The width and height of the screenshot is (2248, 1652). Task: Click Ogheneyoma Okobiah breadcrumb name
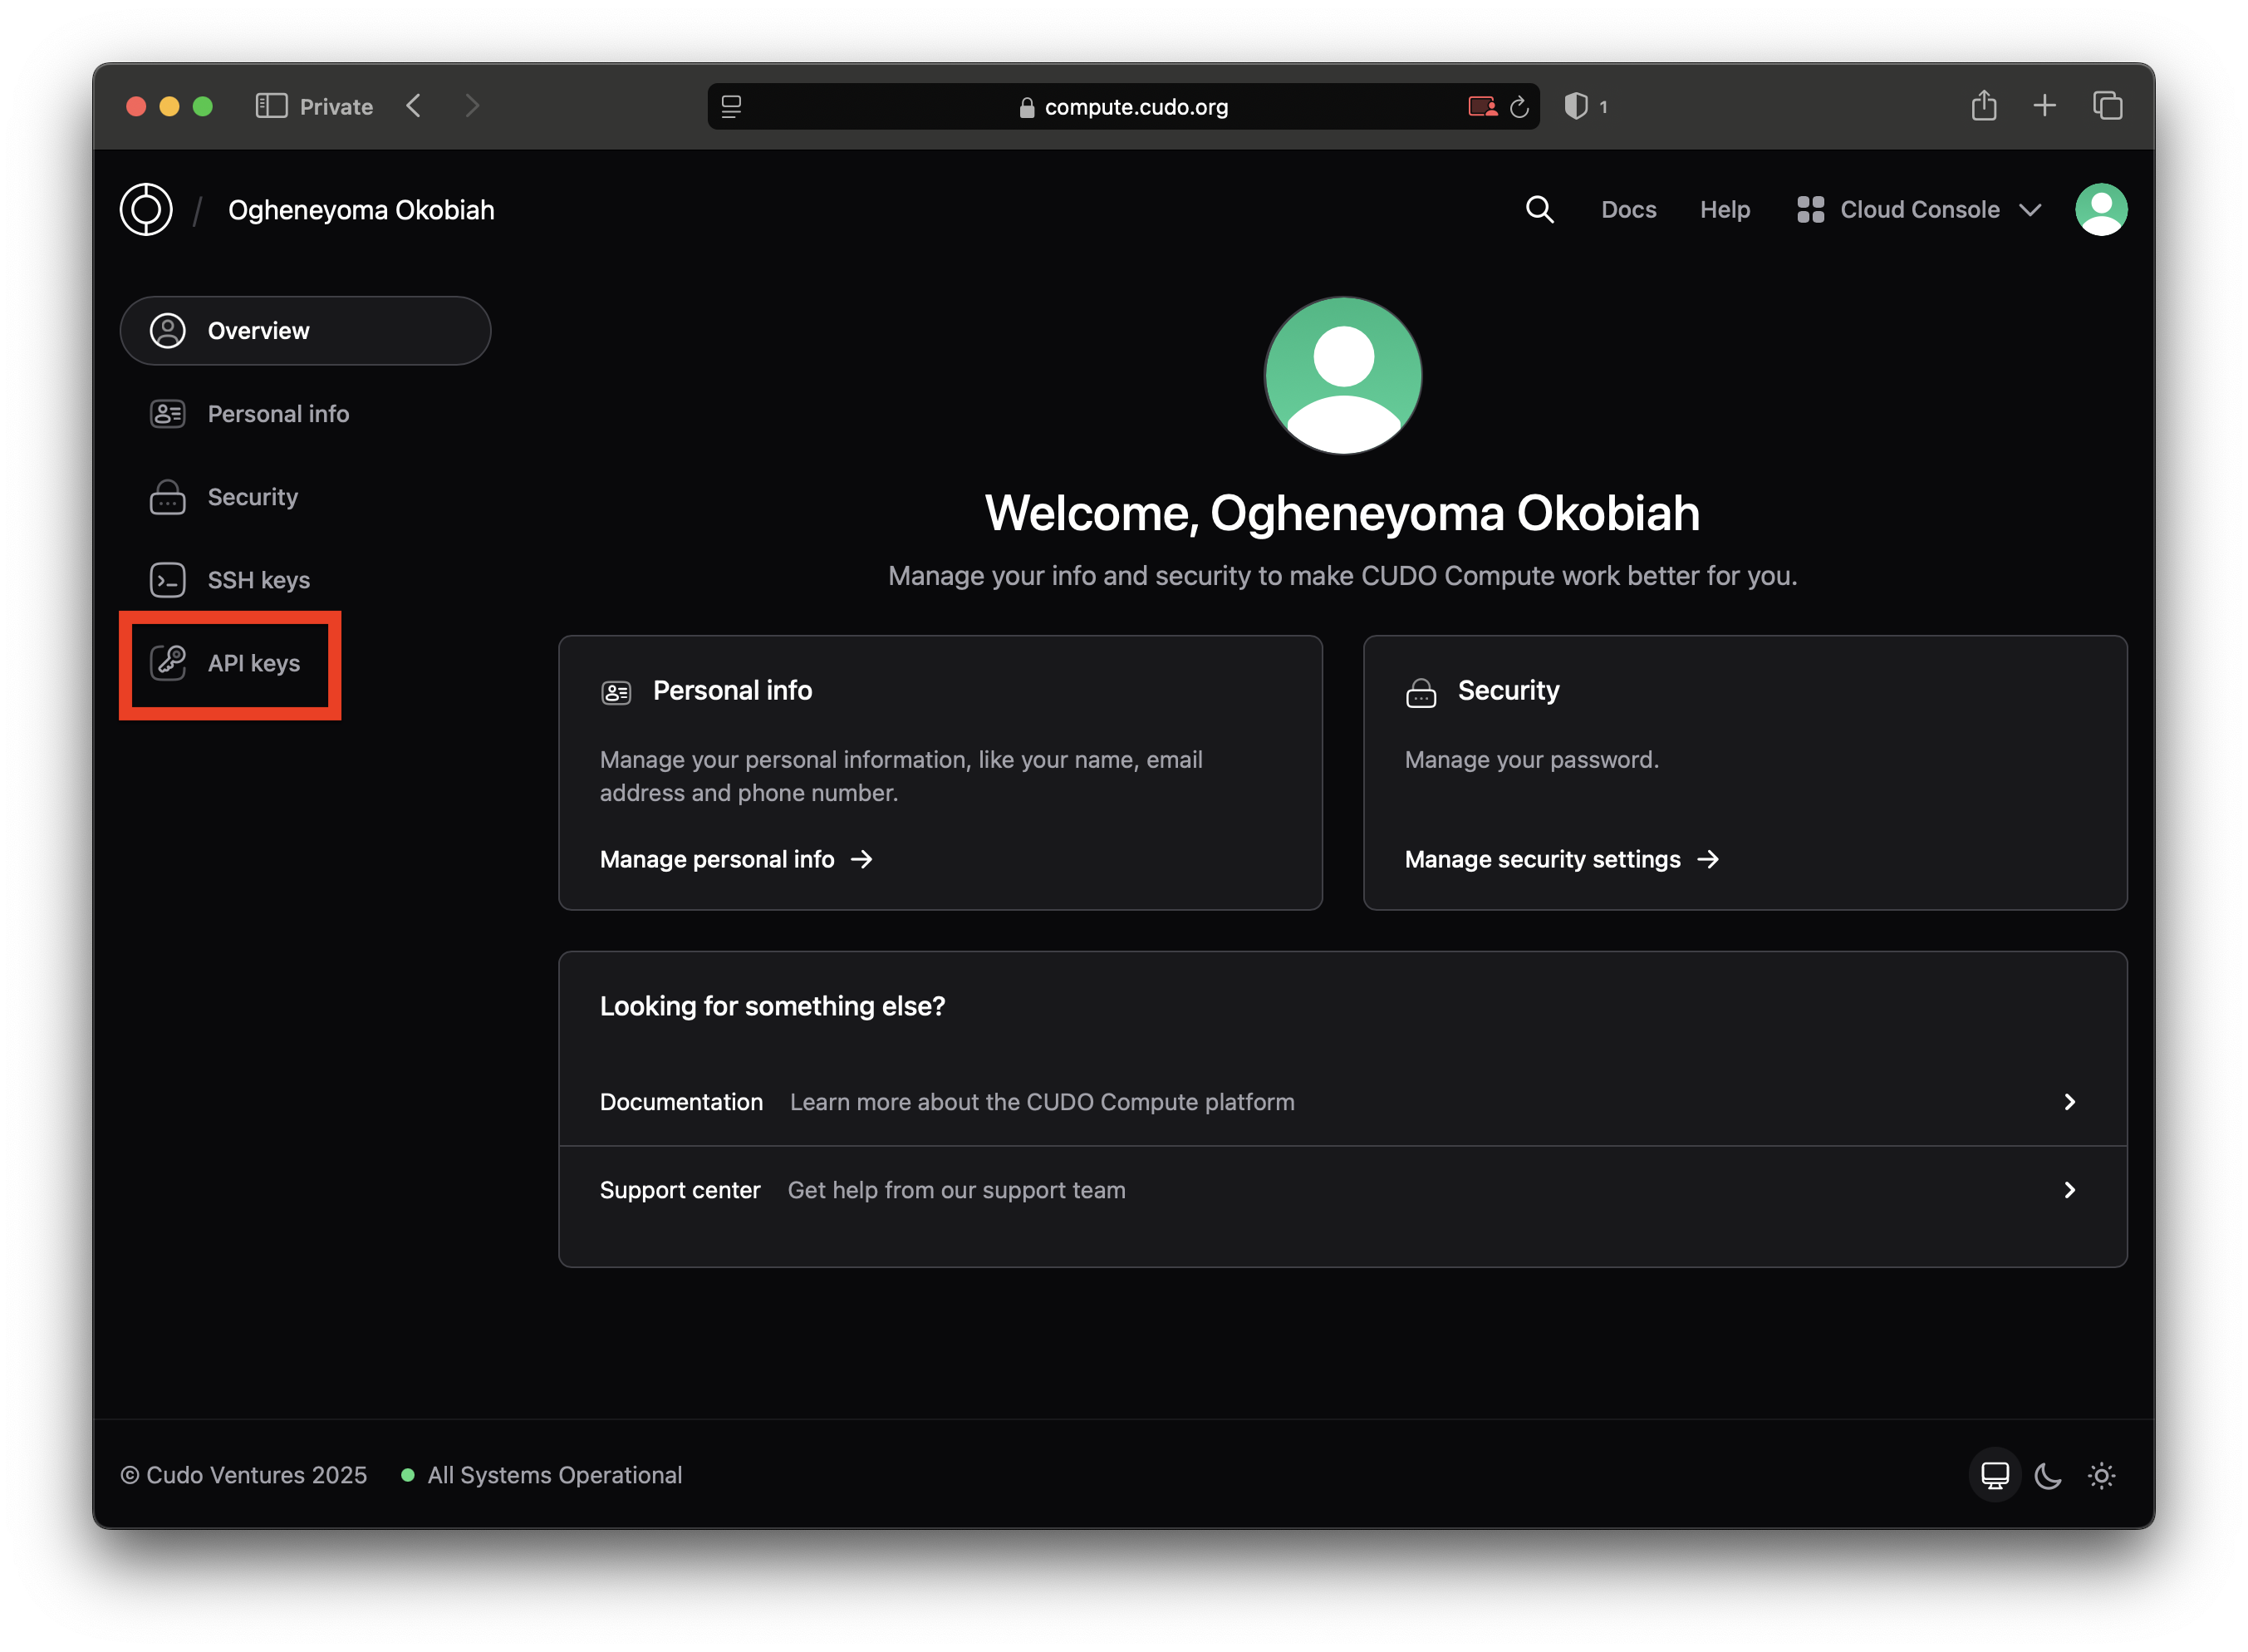point(361,210)
